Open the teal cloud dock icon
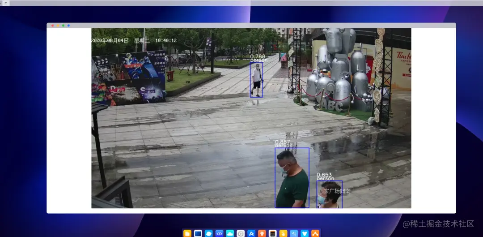Viewport: 483px width, 237px height. pos(230,233)
